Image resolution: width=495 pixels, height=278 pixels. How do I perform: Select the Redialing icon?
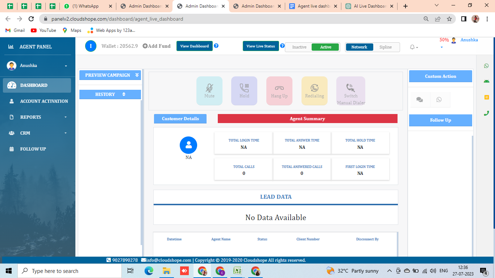tap(314, 90)
